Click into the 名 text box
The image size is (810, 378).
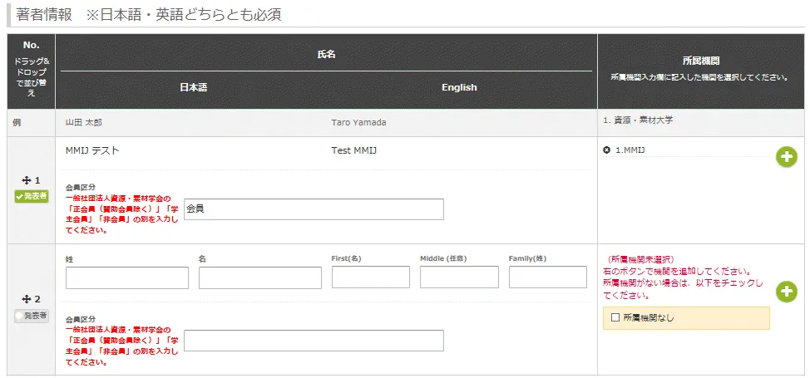[x=259, y=277]
